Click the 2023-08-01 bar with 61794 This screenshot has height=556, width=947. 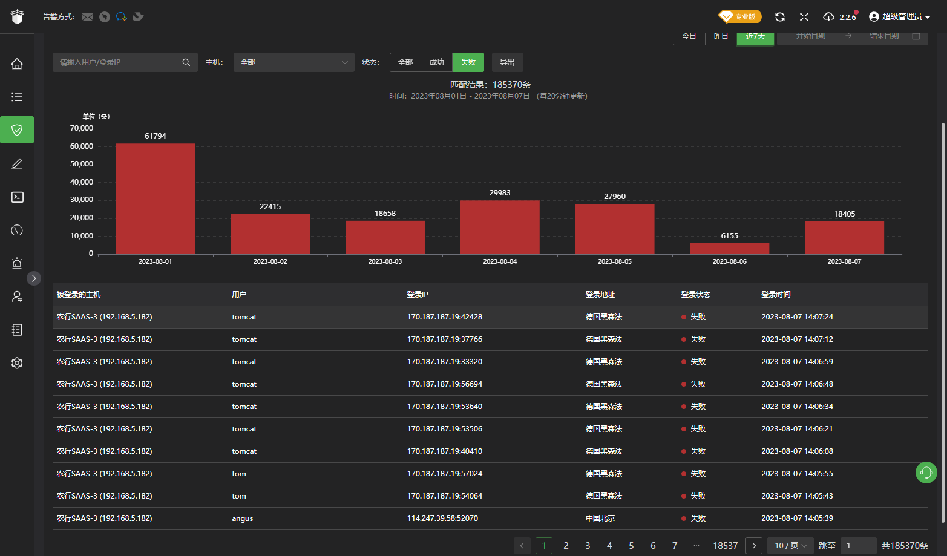(156, 199)
